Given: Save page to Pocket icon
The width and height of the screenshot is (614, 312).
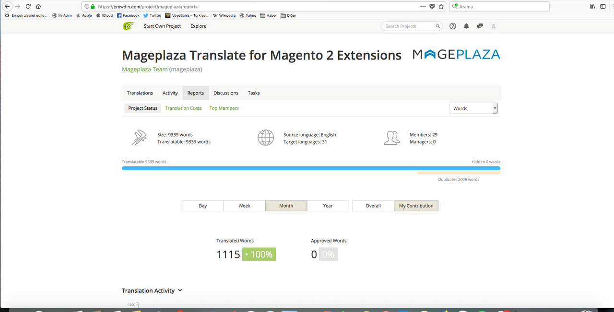Looking at the screenshot, I should pyautogui.click(x=432, y=7).
